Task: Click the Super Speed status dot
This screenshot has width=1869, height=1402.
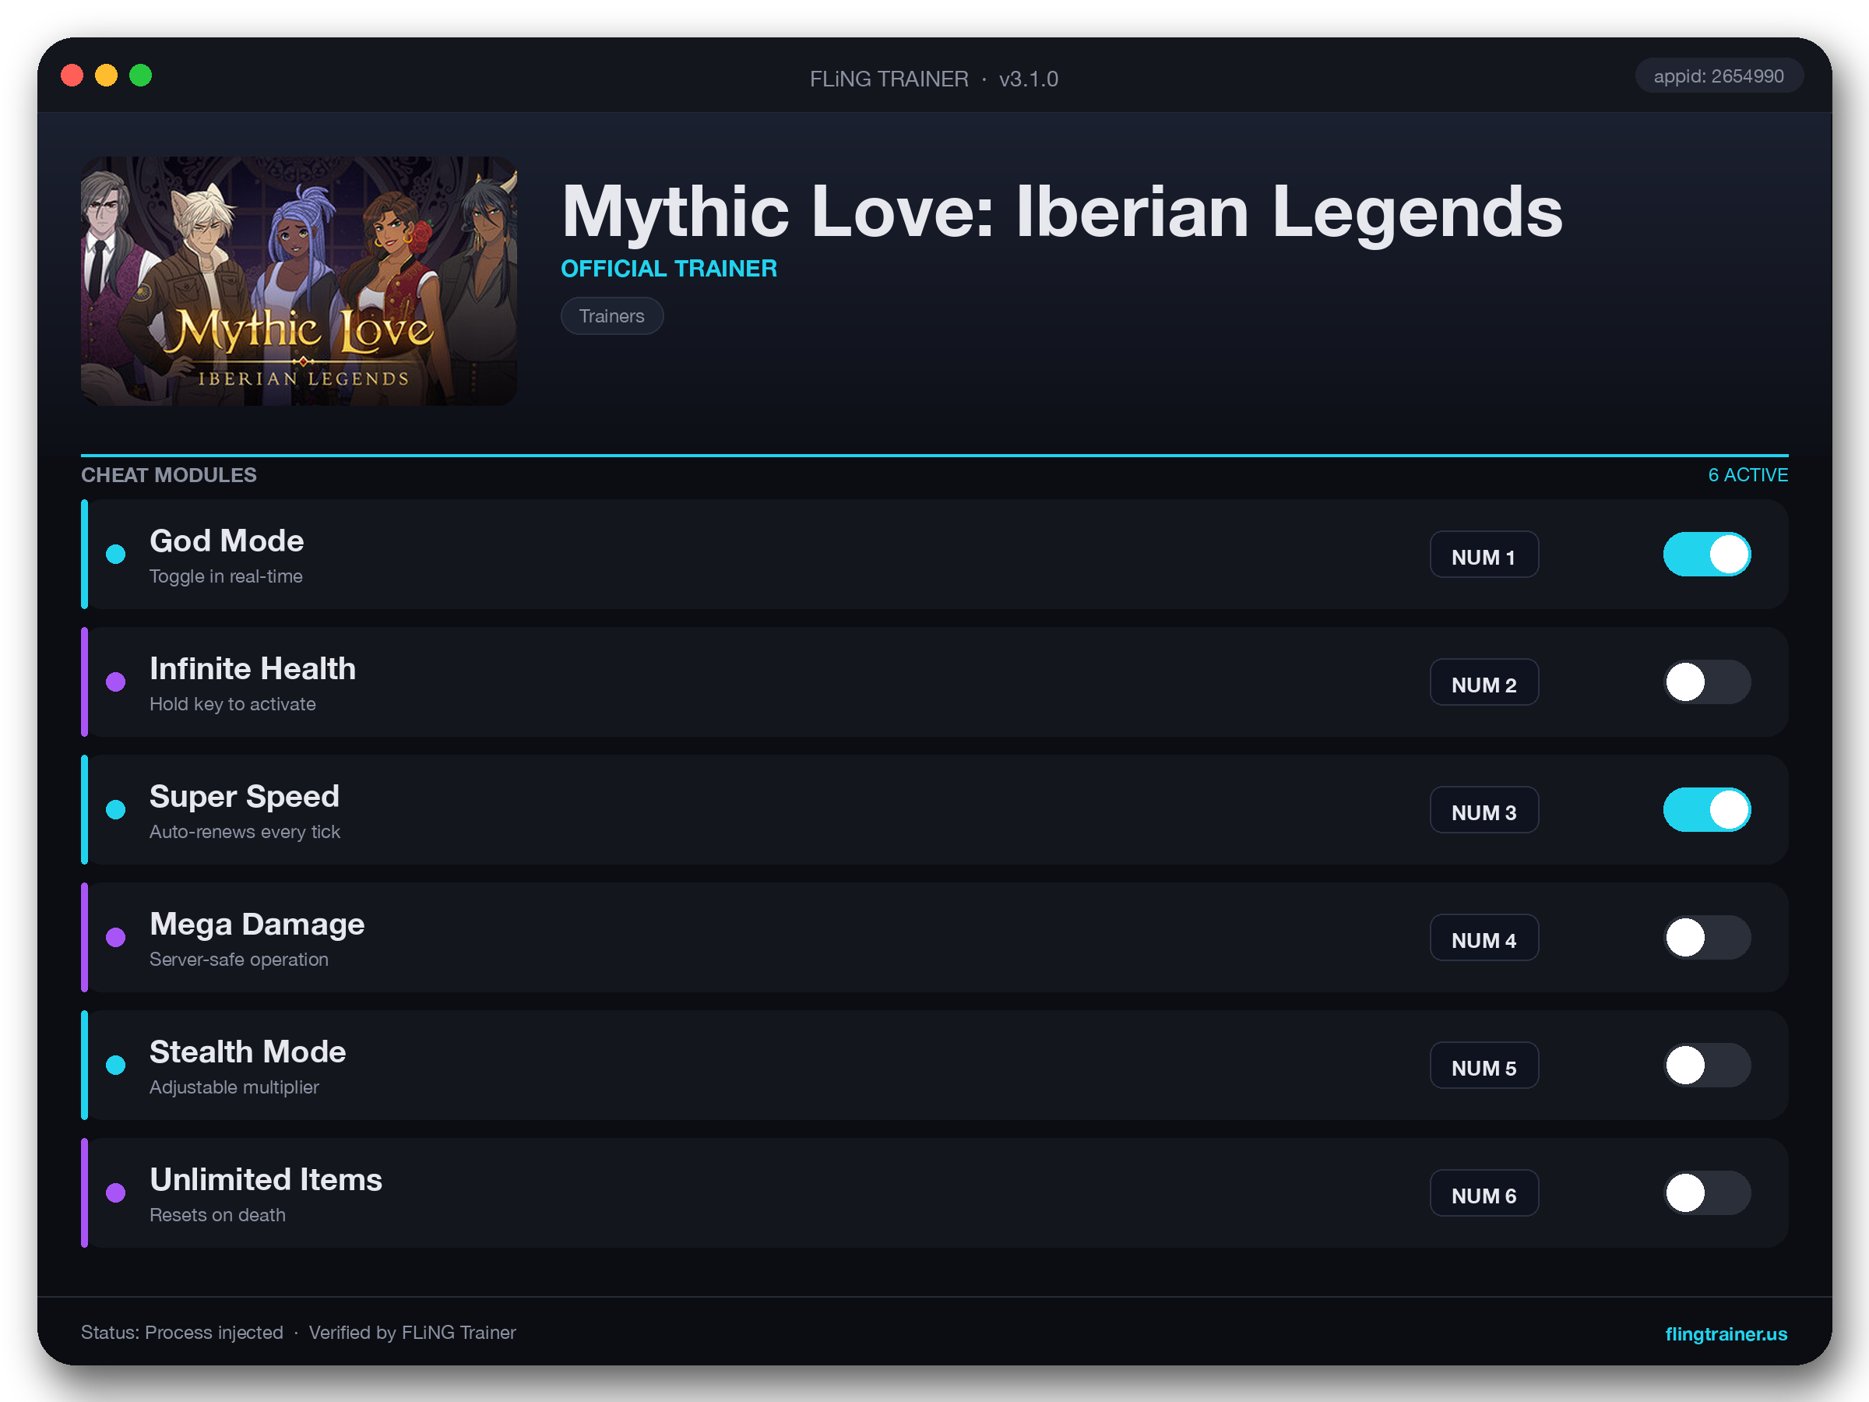Action: pyautogui.click(x=116, y=809)
